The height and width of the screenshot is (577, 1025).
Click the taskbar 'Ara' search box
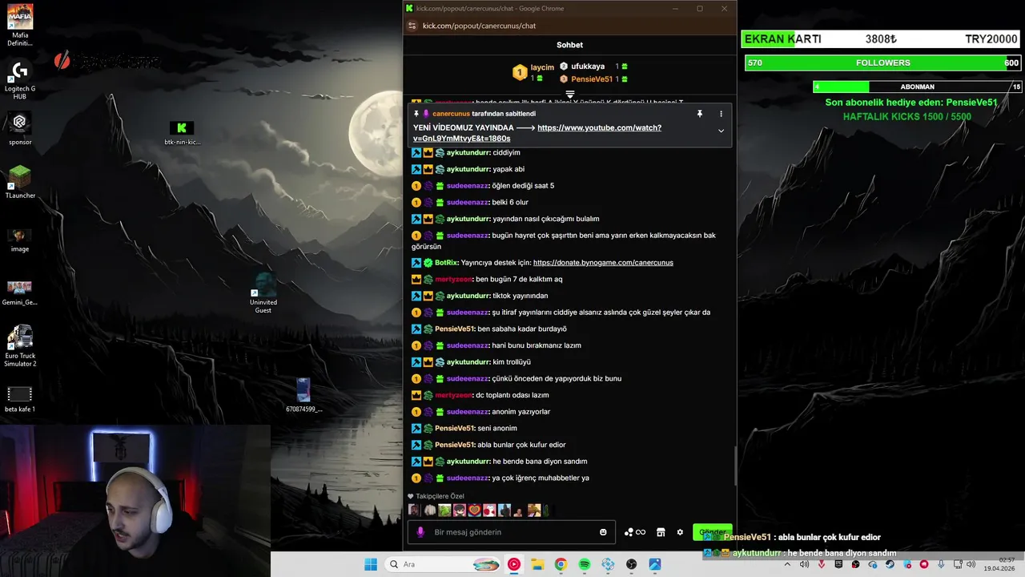(443, 564)
